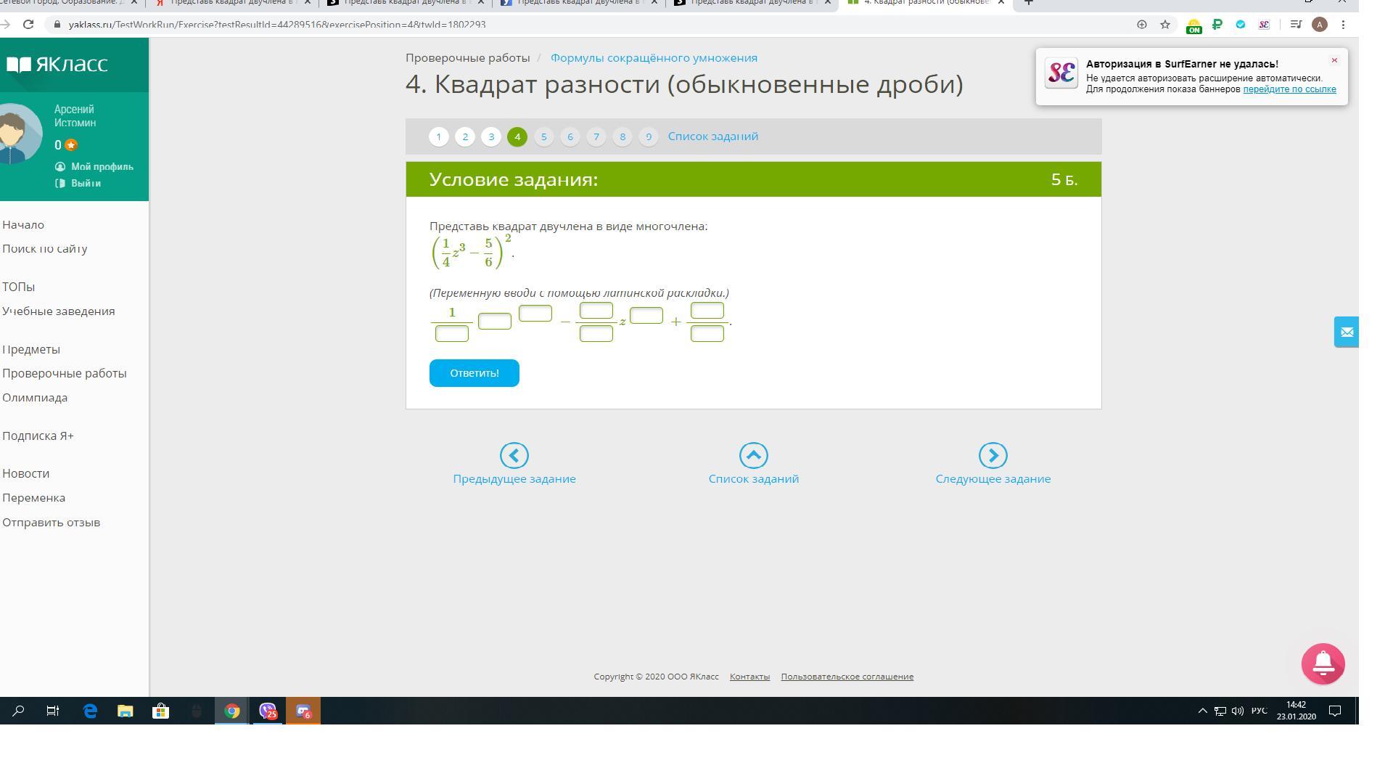
Task: Go to exercise number 6
Action: tap(570, 136)
